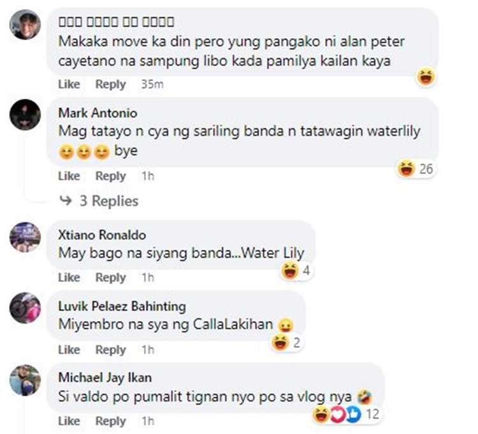Open Luvik Pelaez Bahinting's profile name link
The height and width of the screenshot is (434, 478).
(x=122, y=306)
